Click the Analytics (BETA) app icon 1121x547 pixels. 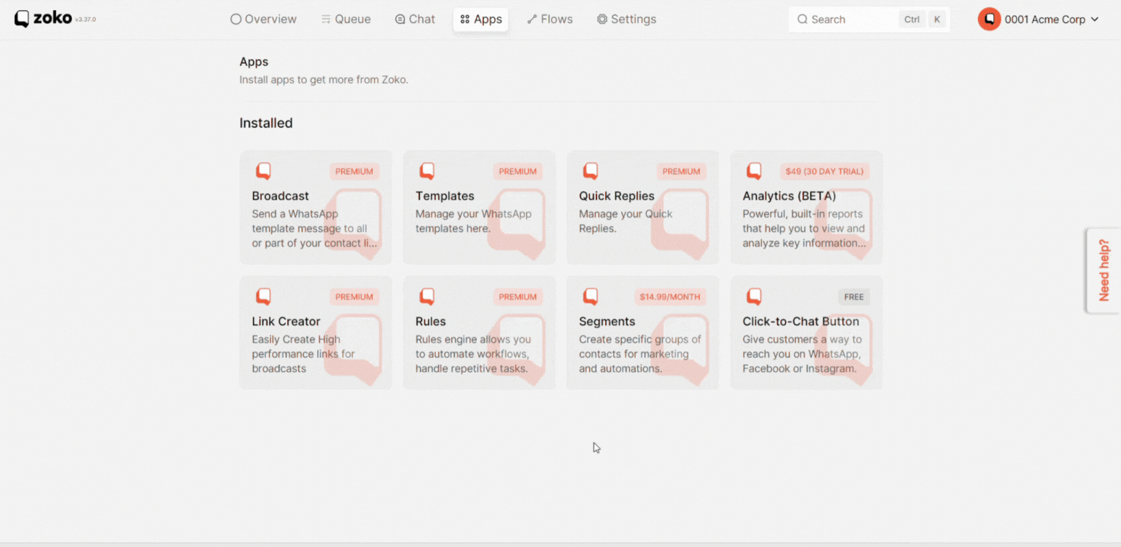[755, 171]
